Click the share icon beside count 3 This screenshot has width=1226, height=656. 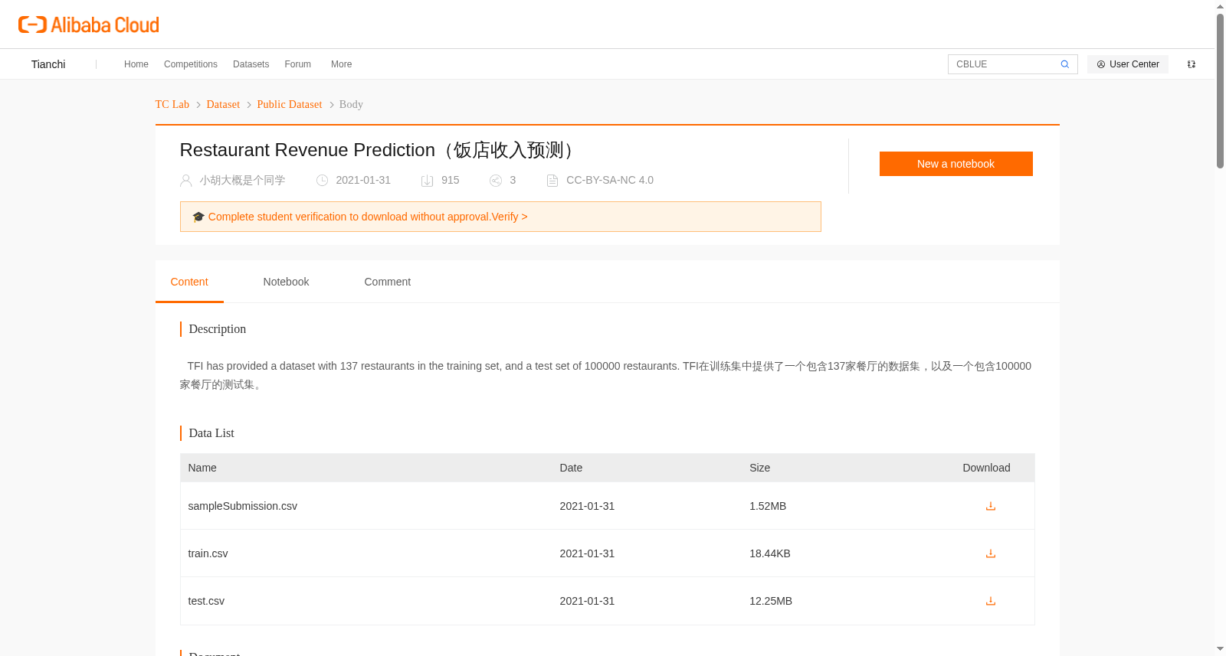click(496, 181)
